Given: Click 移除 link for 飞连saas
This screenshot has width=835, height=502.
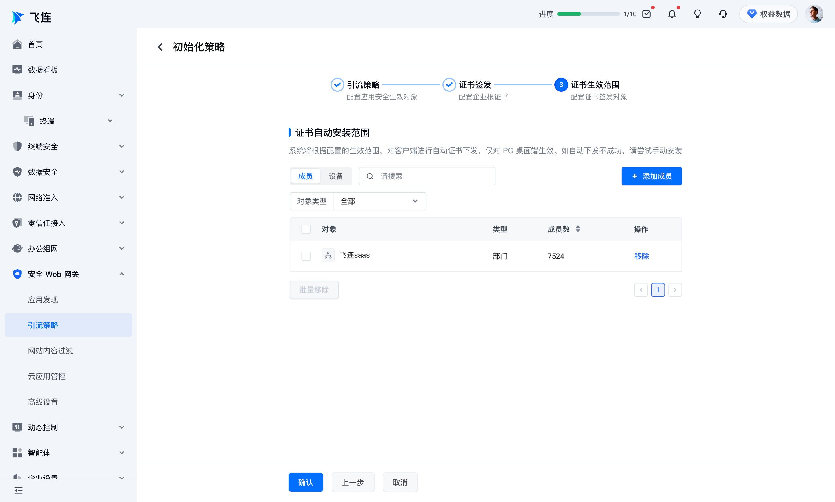Looking at the screenshot, I should [641, 256].
